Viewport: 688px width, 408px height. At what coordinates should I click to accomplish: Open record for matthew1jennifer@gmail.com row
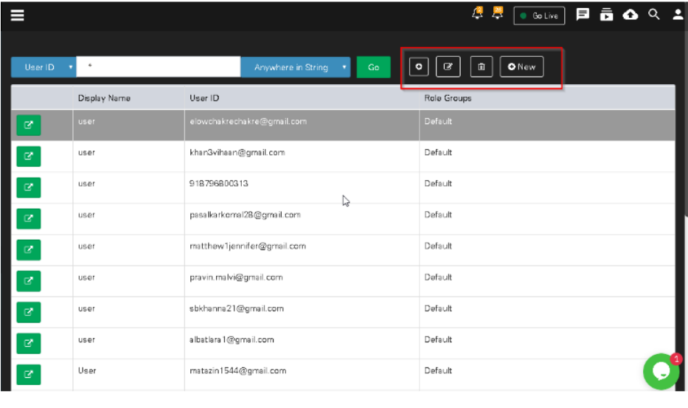click(x=29, y=250)
